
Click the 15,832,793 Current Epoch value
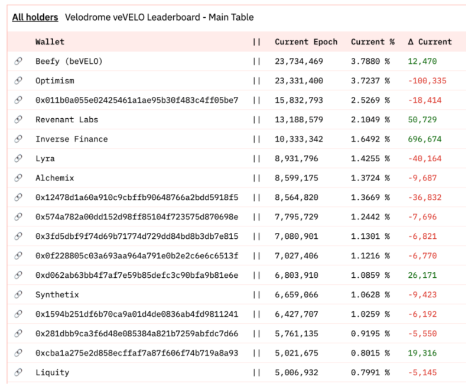click(x=299, y=100)
